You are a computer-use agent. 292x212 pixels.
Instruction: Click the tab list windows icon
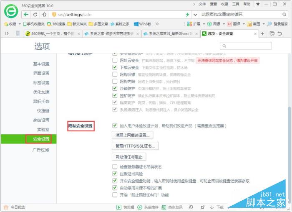coord(272,33)
